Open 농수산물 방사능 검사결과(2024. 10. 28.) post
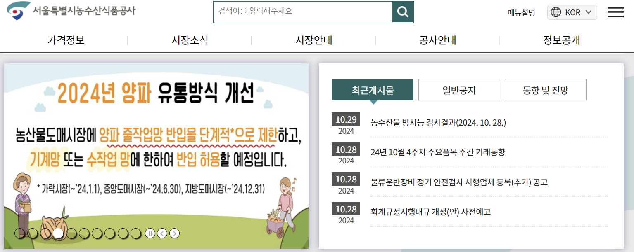 point(438,122)
